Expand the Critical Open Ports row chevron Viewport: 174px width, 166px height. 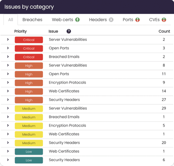click(8, 48)
